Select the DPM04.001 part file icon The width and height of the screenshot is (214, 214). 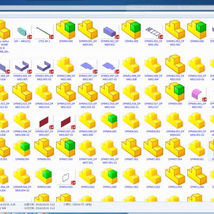click(x=132, y=120)
